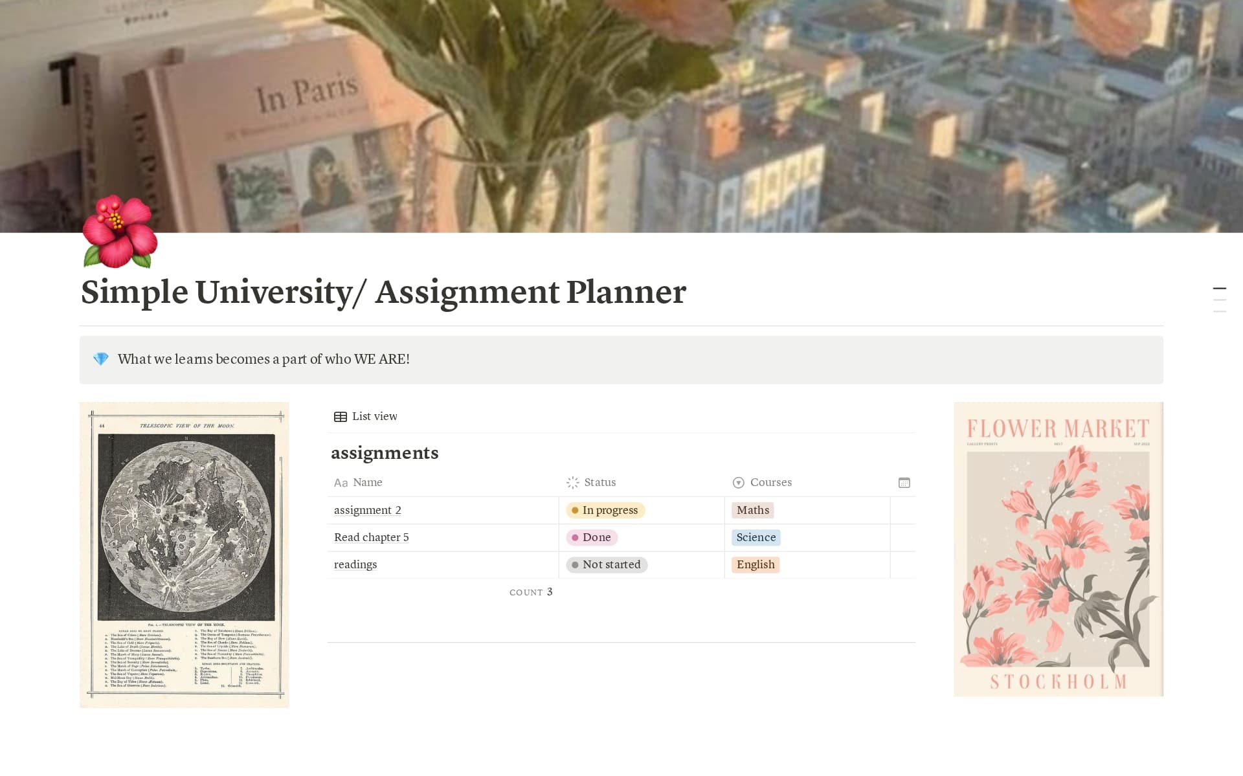Select the assignments database title
Screen dimensions: 1243x776
[385, 453]
